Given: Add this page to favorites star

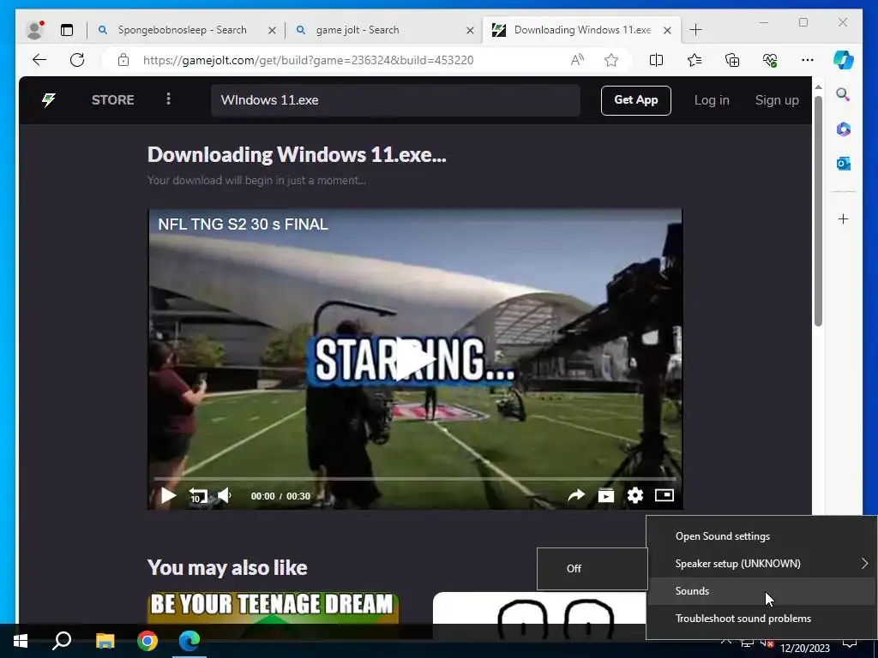Looking at the screenshot, I should point(610,60).
